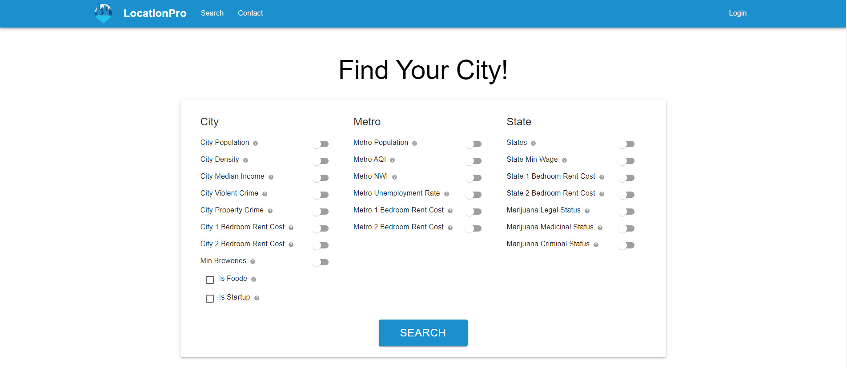Toggle City 2 Bedroom Rent Cost filter
The width and height of the screenshot is (847, 368).
click(x=321, y=245)
